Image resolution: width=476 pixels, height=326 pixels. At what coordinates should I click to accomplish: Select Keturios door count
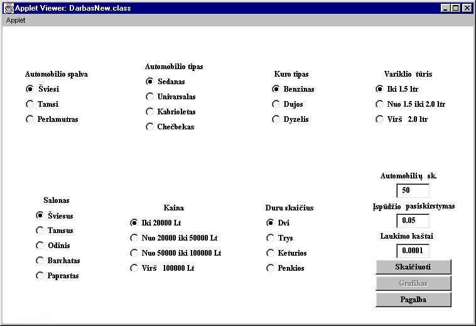click(x=271, y=253)
